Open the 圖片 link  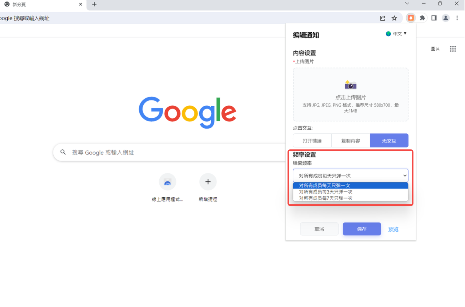click(x=435, y=49)
